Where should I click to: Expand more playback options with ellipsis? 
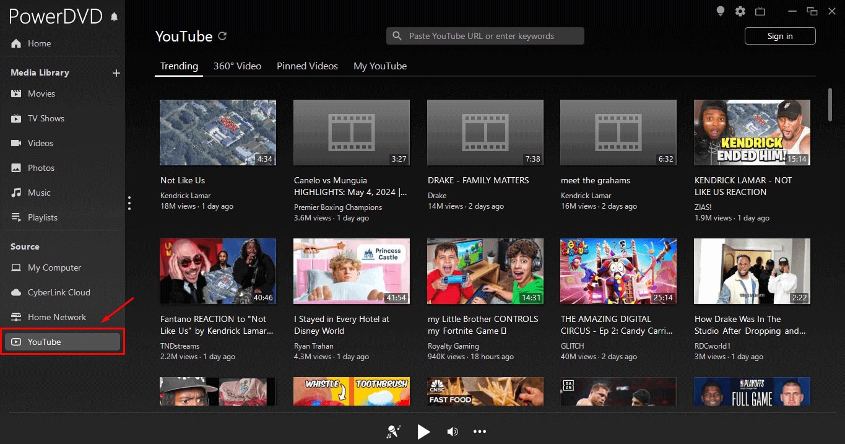click(480, 432)
